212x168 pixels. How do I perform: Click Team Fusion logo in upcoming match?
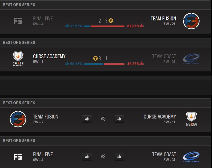18,119
